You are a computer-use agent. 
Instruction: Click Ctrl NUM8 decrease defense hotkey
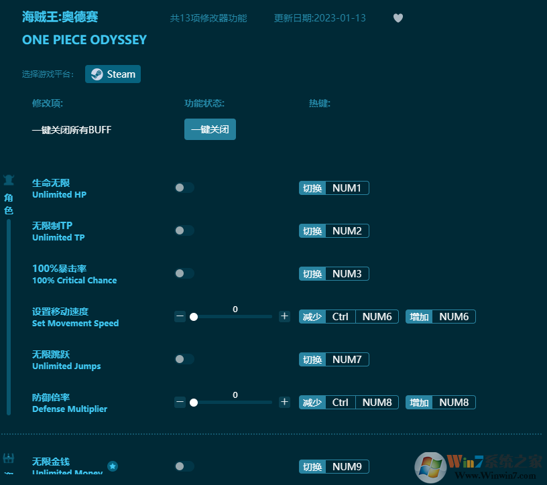click(349, 403)
